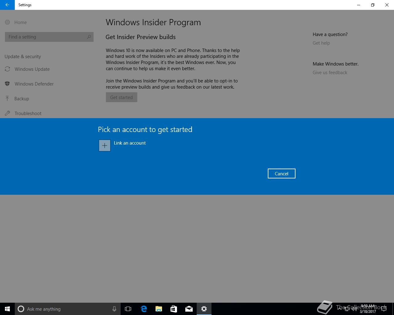Open the Windows Start menu
394x315 pixels.
click(7, 309)
